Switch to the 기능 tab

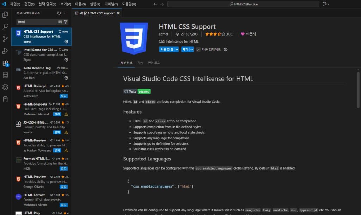140,62
